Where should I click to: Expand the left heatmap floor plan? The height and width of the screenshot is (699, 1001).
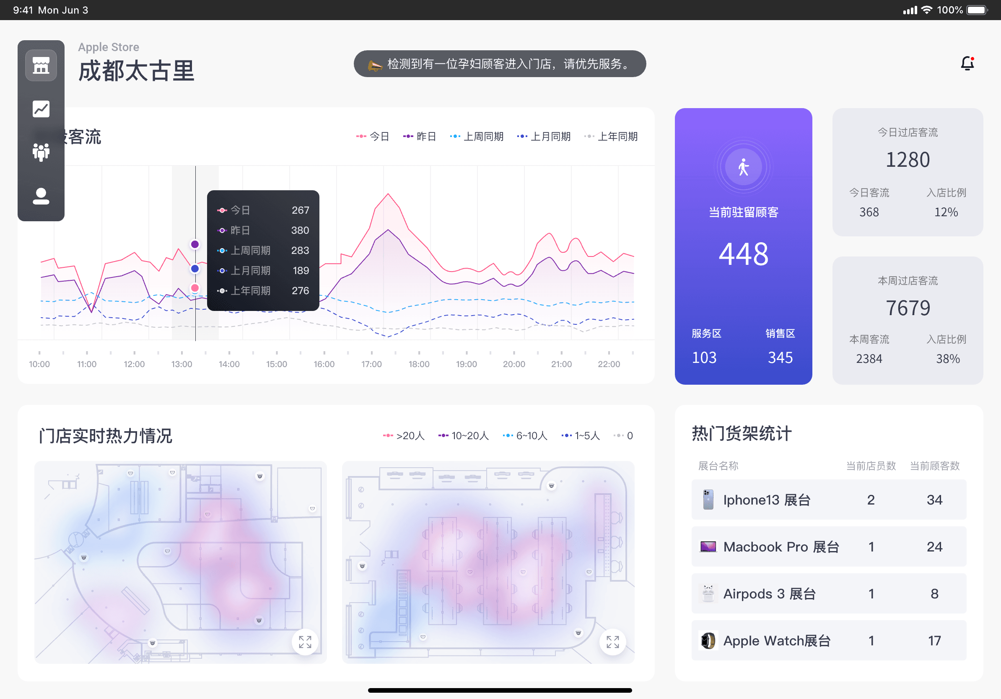(305, 642)
